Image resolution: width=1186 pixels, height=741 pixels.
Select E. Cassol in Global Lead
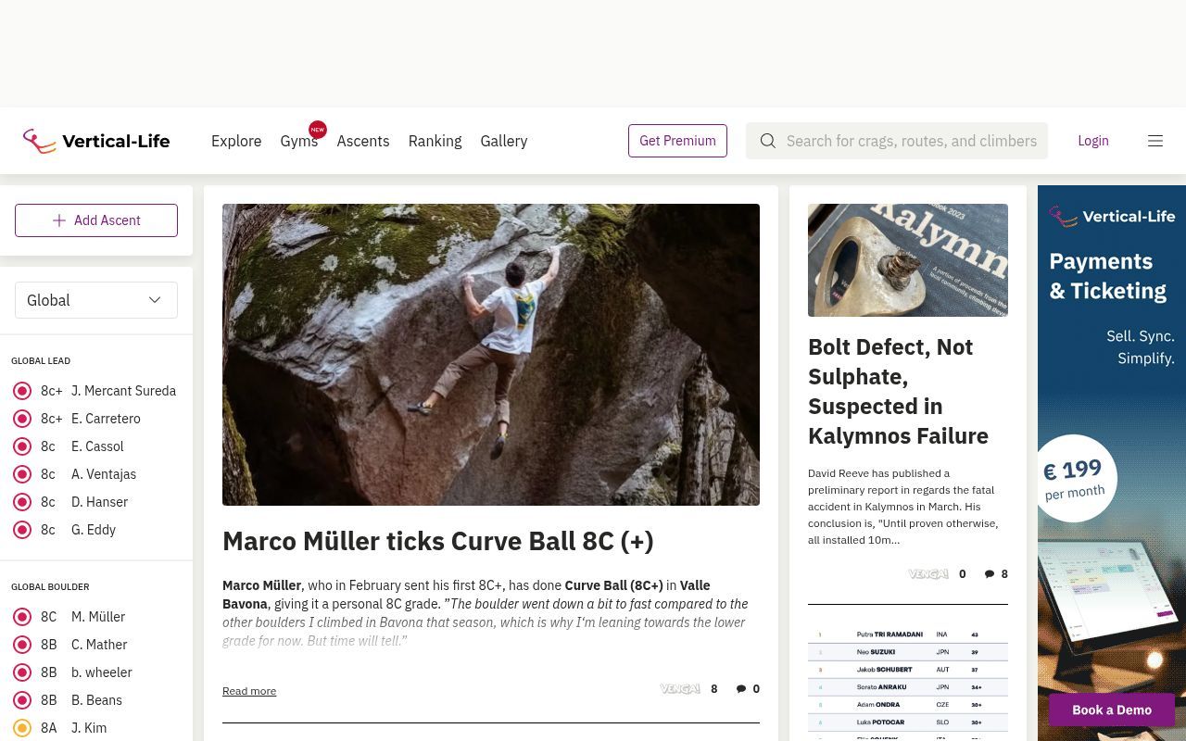pos(97,446)
